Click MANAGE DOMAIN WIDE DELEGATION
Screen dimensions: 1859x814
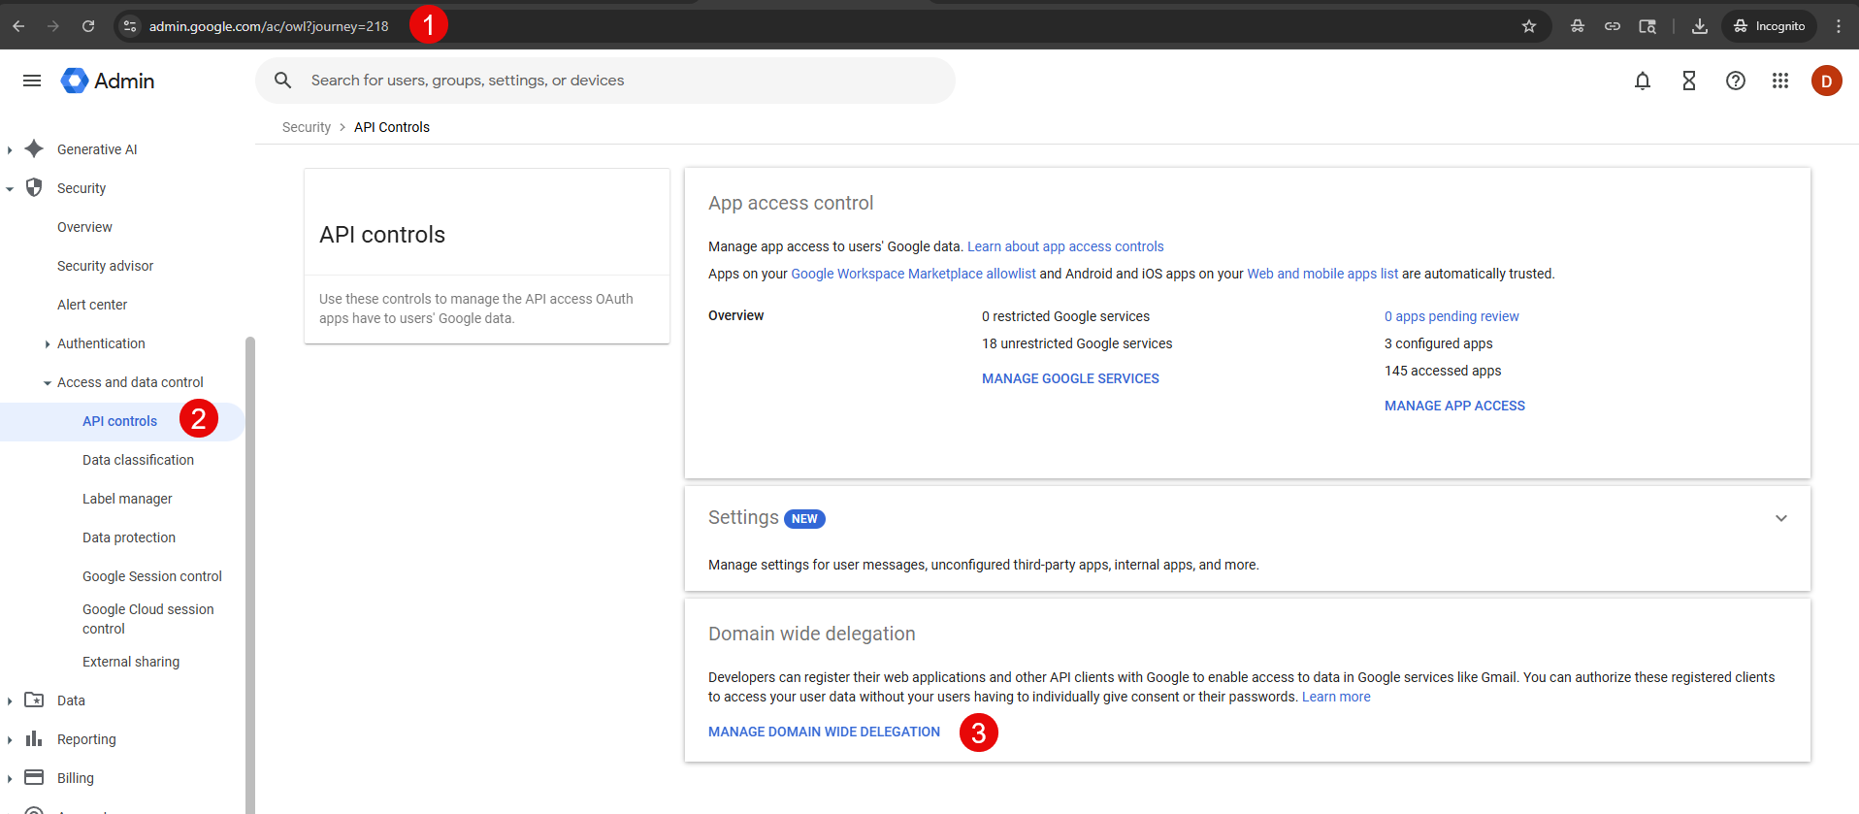(824, 732)
